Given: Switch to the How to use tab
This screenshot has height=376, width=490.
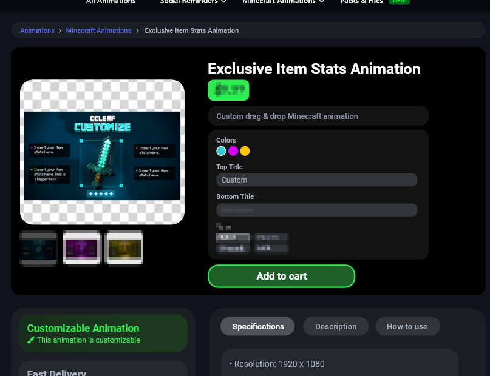Looking at the screenshot, I should pyautogui.click(x=407, y=326).
